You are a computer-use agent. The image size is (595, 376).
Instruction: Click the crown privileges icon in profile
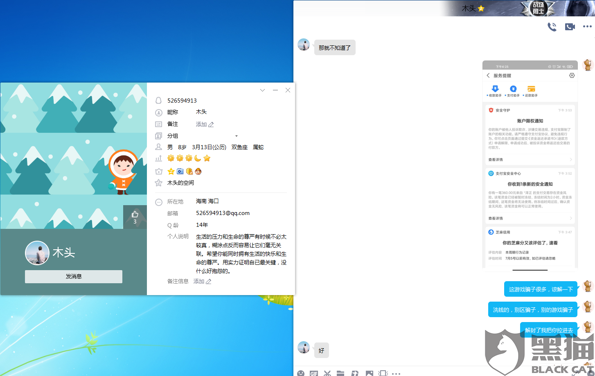159,171
